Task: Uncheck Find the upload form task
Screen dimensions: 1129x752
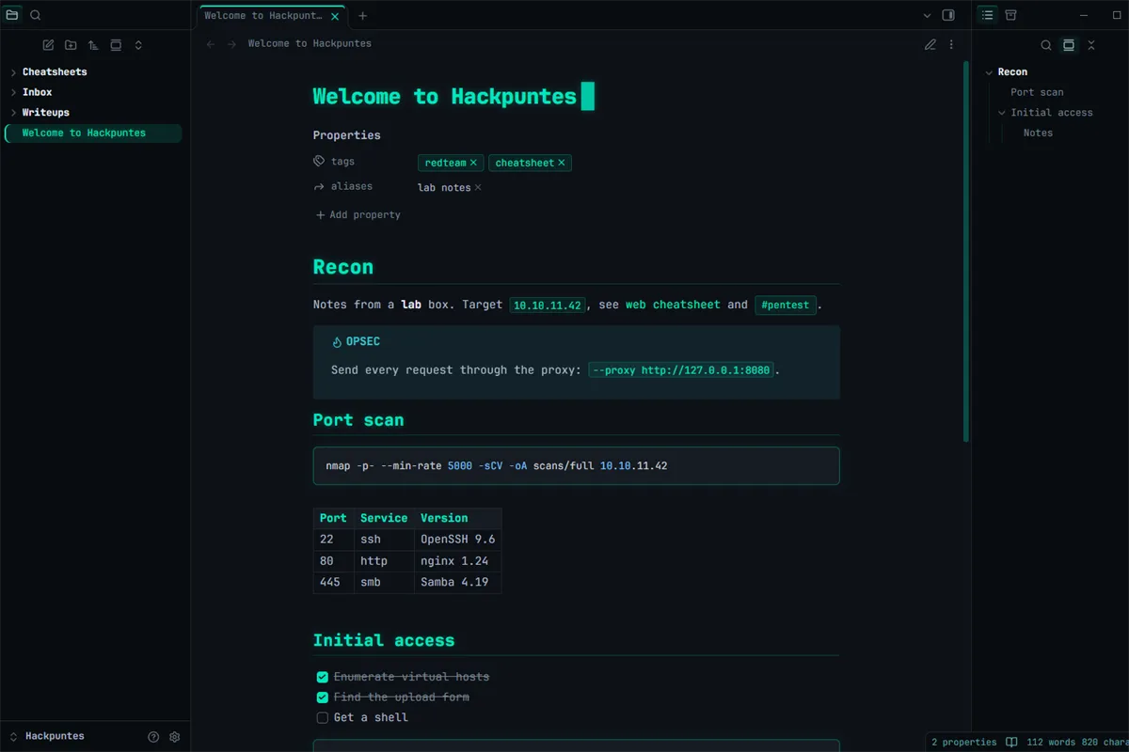Action: coord(323,697)
